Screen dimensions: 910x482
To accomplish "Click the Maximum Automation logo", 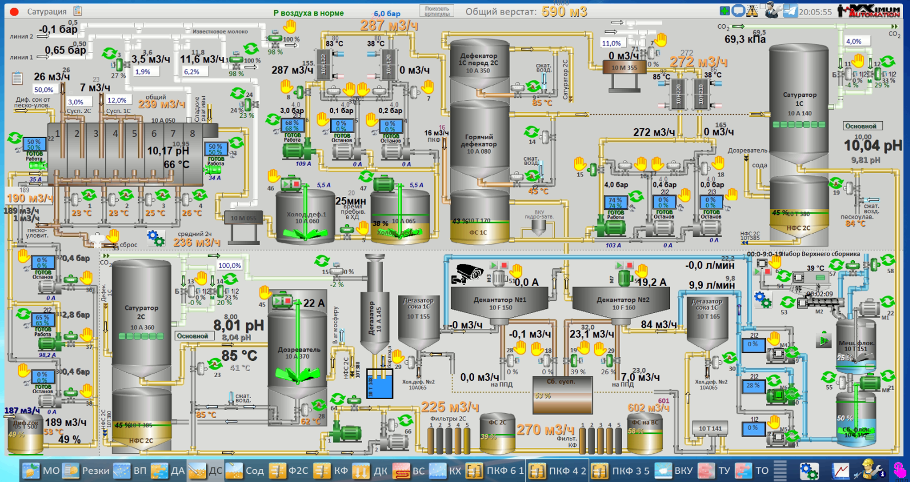I will tap(869, 10).
